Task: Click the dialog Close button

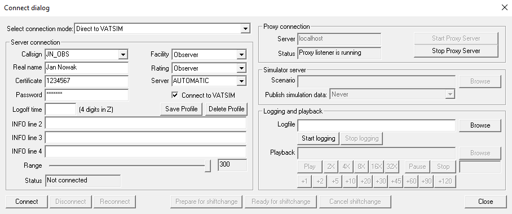Action: (485, 202)
